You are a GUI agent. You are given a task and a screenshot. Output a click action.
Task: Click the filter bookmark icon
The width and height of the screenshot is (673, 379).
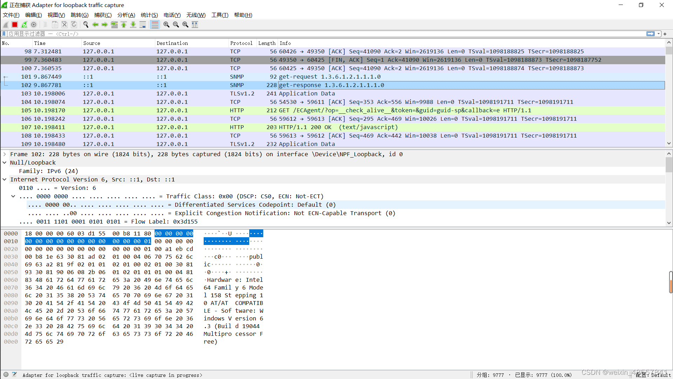[4, 34]
